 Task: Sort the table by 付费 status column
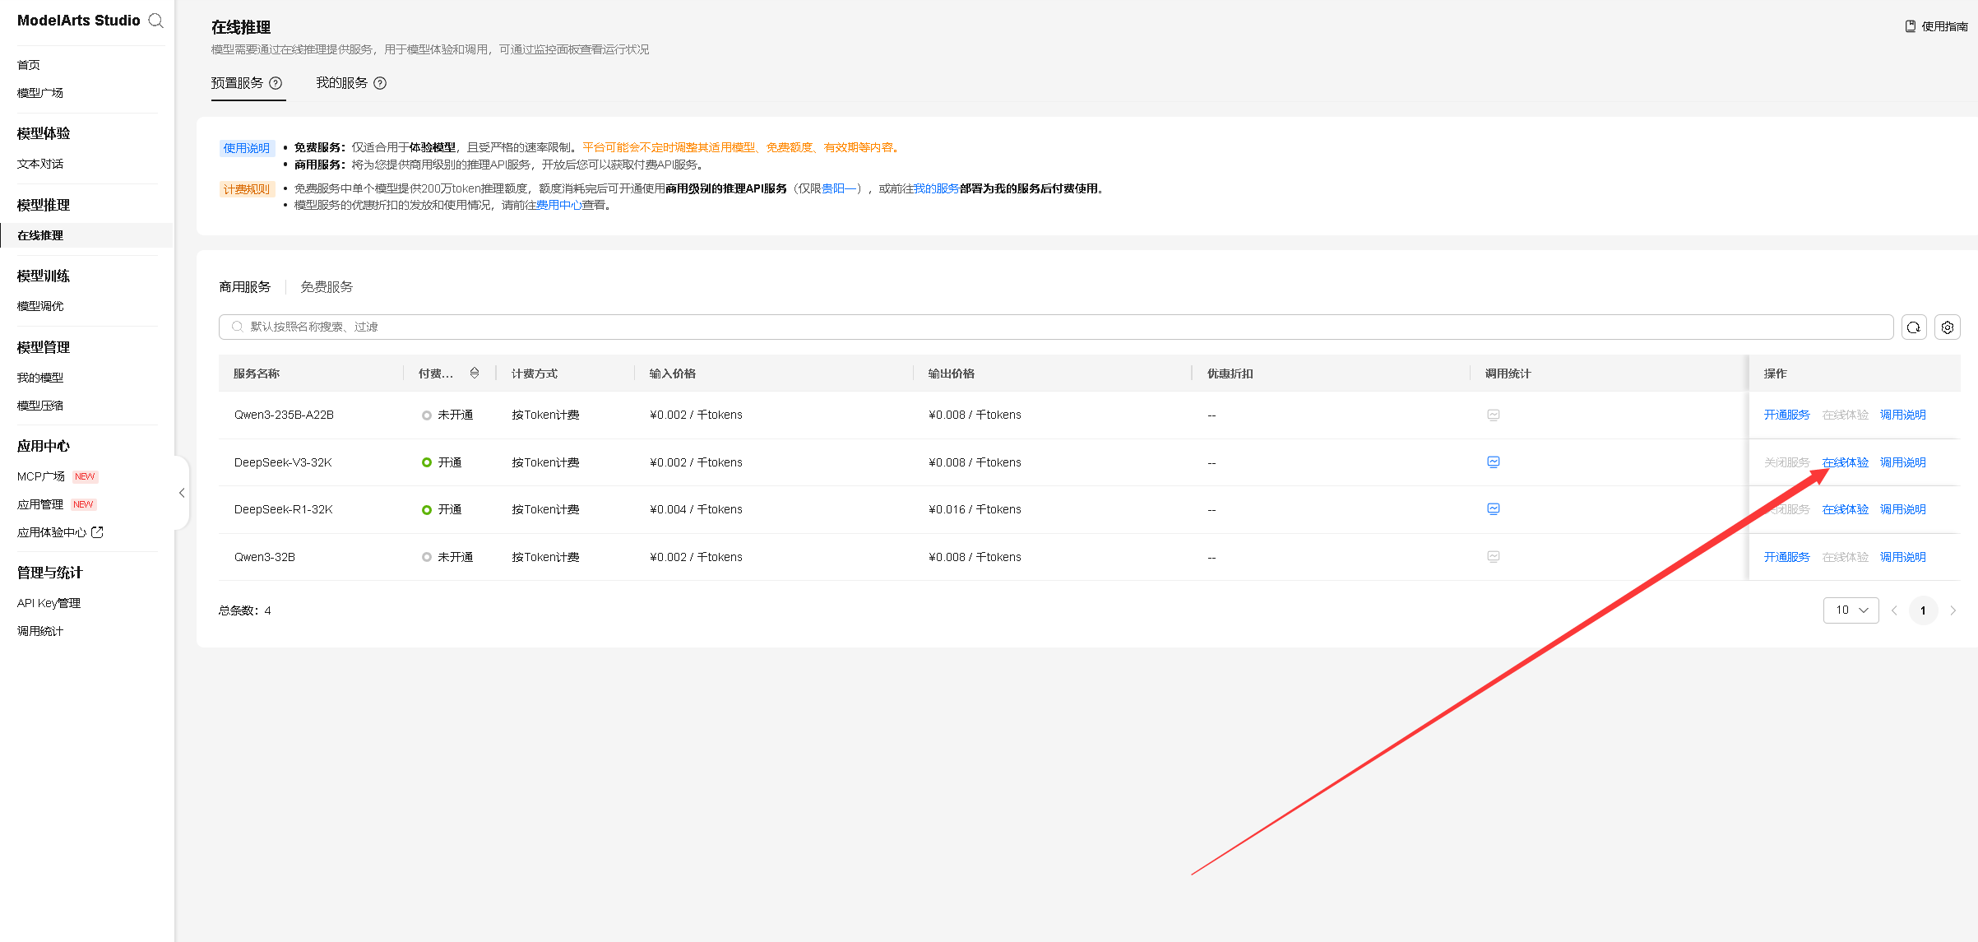[x=475, y=374]
